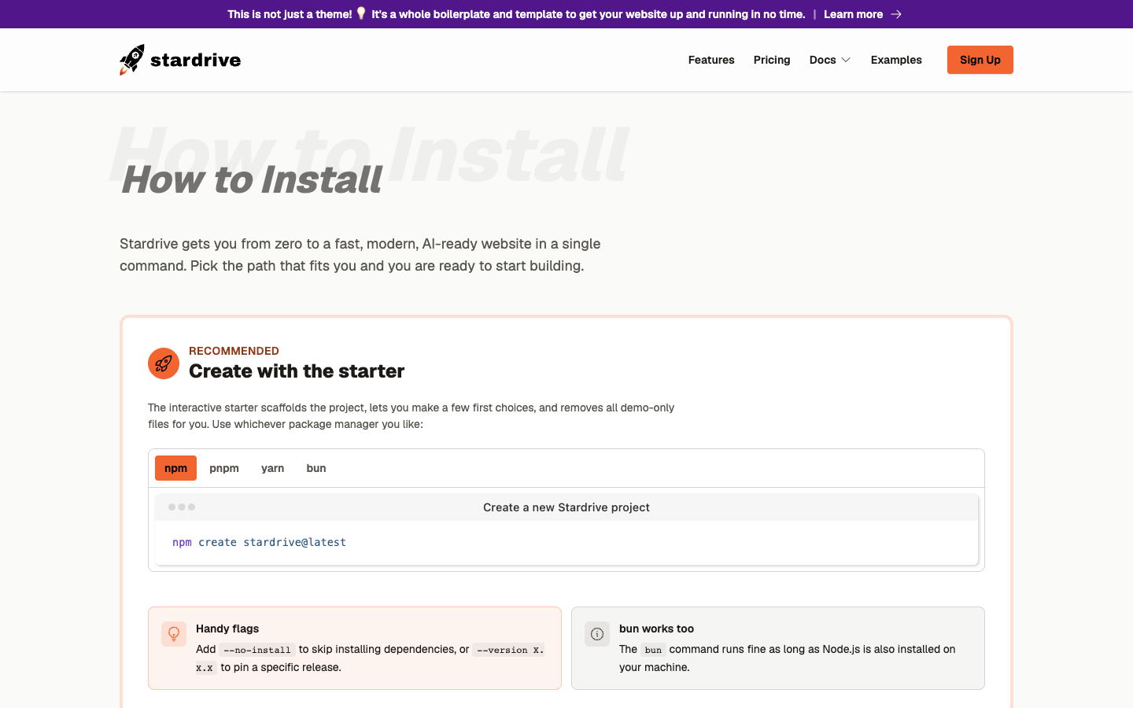The image size is (1133, 708).
Task: Click the arrow icon after Learn more
Action: (896, 14)
